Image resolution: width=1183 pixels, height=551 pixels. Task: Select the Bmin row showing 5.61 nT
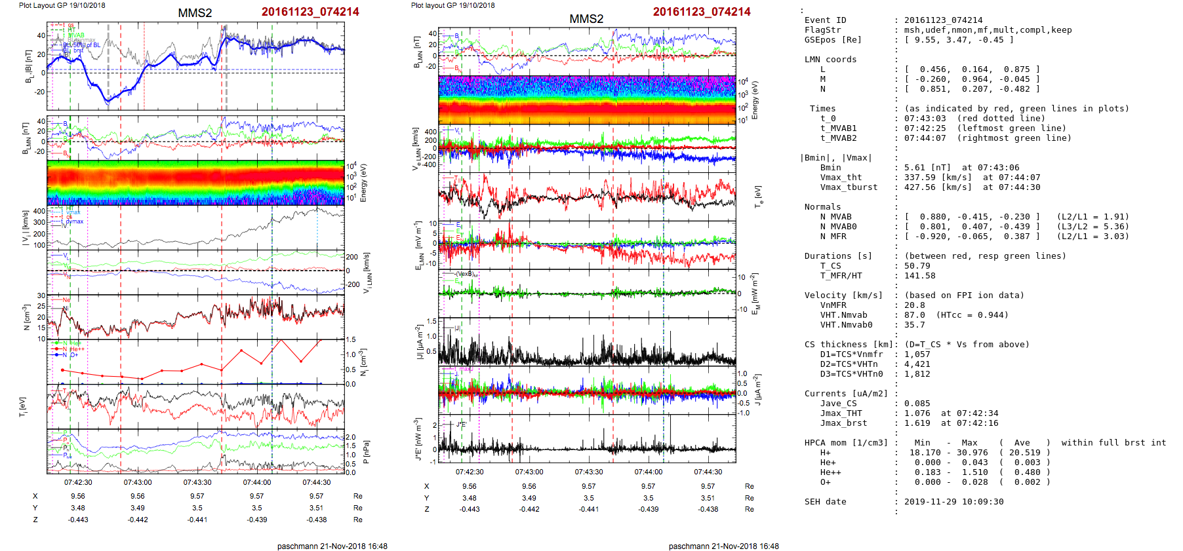[951, 168]
